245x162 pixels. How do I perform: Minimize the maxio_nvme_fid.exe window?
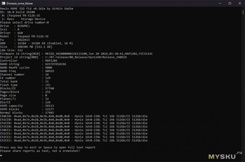click(x=220, y=3)
